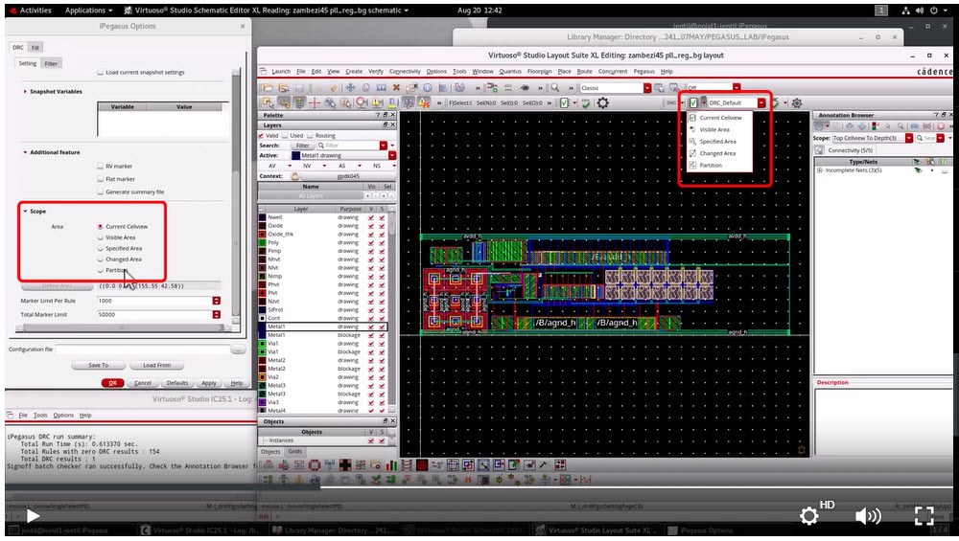Viewport: 959px width, 541px height.
Task: Click the gear icon after the Sel counters
Action: click(x=602, y=102)
